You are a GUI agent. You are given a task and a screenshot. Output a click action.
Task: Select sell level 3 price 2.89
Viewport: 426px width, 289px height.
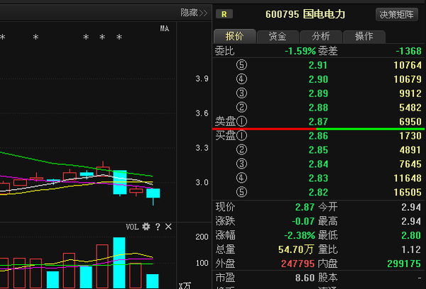click(x=318, y=93)
